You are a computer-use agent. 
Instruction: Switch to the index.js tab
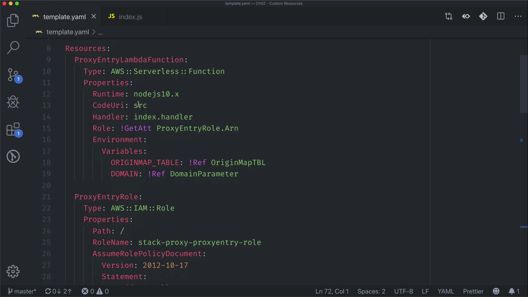click(130, 17)
